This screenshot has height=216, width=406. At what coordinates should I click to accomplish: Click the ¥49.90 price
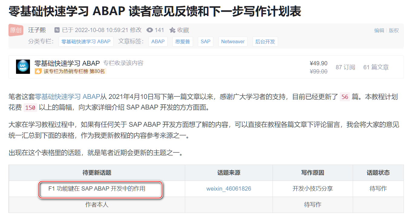coord(319,63)
